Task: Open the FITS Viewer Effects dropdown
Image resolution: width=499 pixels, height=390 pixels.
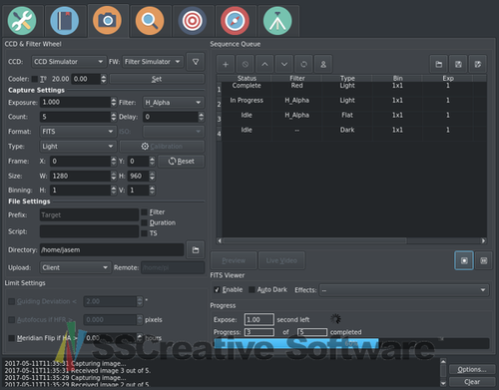Action: pyautogui.click(x=404, y=290)
